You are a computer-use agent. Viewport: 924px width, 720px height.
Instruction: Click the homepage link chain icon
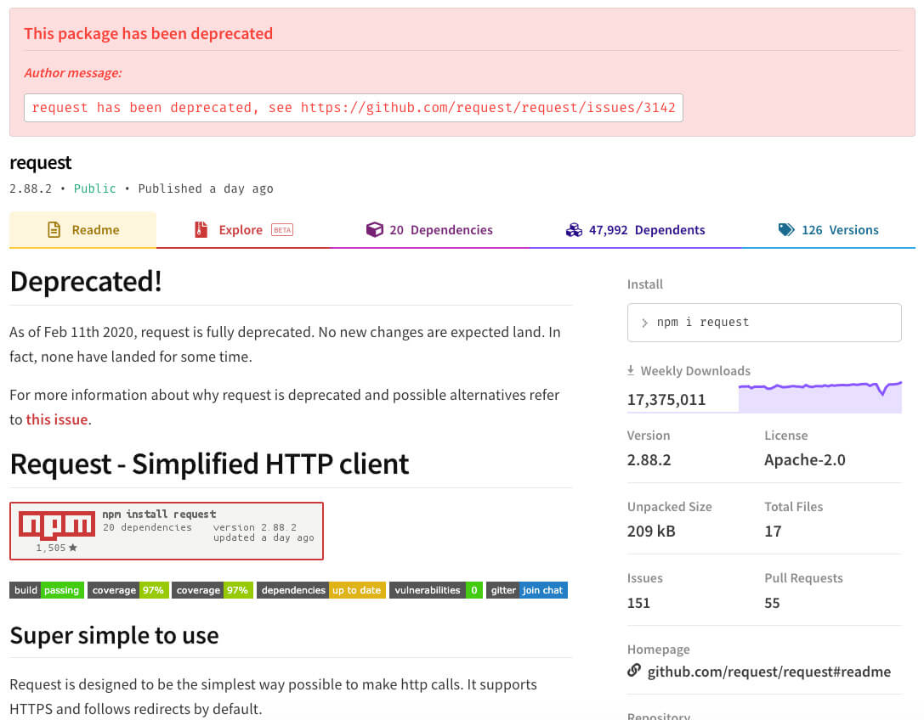coord(634,670)
